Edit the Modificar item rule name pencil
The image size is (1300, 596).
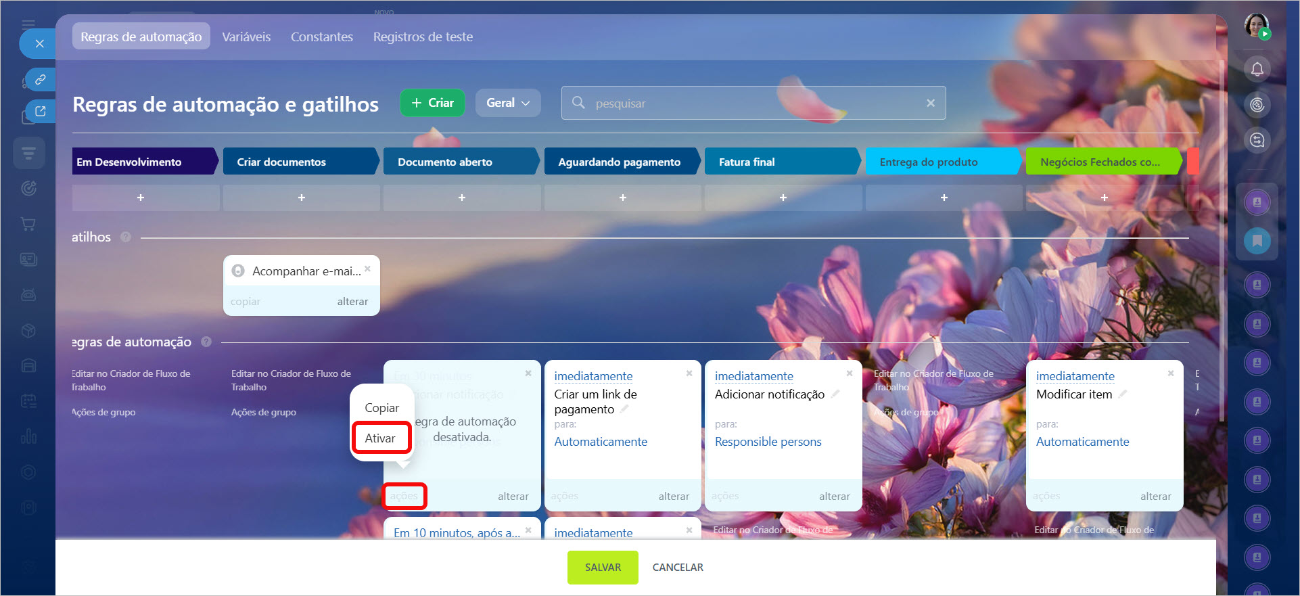[1123, 394]
